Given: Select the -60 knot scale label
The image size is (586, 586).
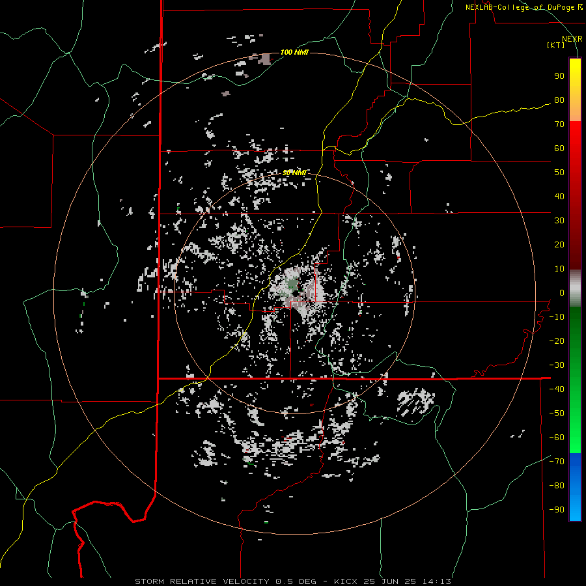Looking at the screenshot, I should point(557,438).
